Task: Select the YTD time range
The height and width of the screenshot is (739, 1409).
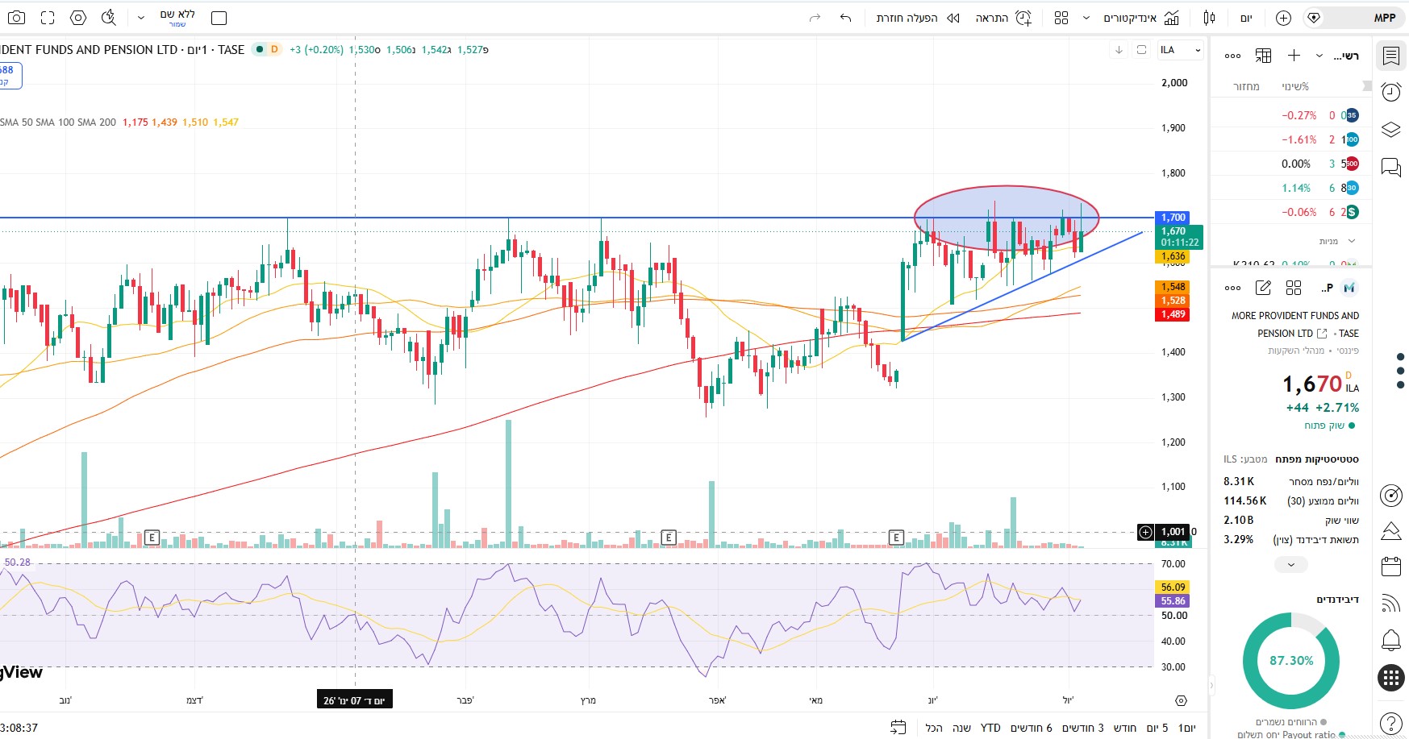Action: pyautogui.click(x=990, y=728)
